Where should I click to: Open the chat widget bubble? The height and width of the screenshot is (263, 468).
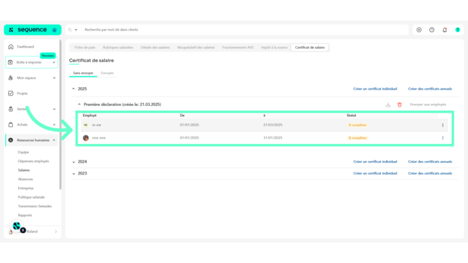[16, 226]
